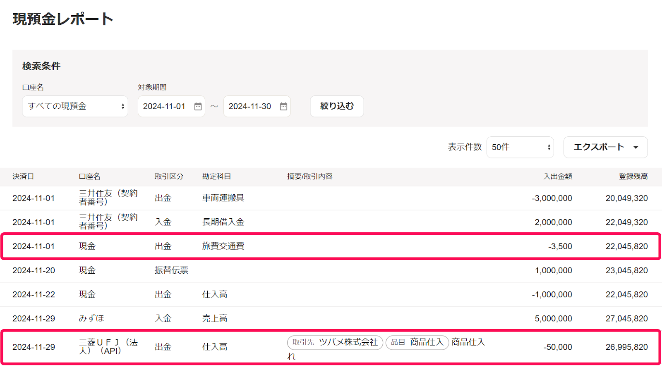Click the 三菱UFJ（法人）（API） account cell
The width and height of the screenshot is (662, 370).
108,346
